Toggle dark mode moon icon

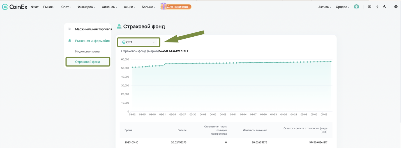385,7
